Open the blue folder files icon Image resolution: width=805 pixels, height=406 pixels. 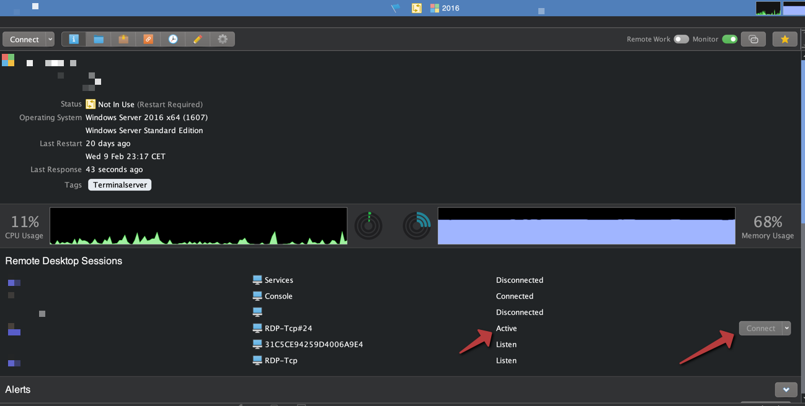point(99,39)
